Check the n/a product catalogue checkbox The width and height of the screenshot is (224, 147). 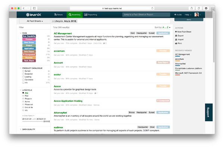(23, 83)
